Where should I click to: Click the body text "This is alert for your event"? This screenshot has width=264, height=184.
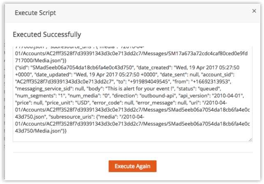click(x=138, y=89)
